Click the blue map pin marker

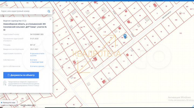point(125,36)
